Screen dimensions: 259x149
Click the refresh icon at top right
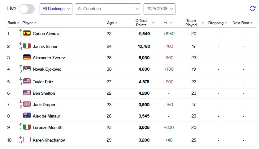point(252,9)
